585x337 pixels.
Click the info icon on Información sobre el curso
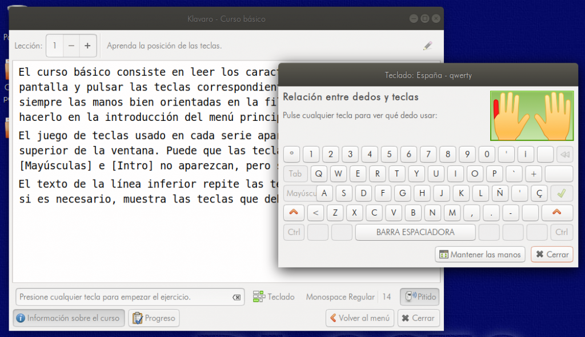[x=21, y=318]
